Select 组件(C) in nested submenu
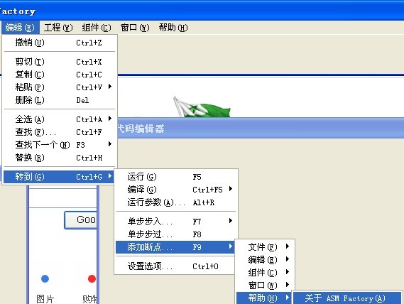This screenshot has width=404, height=304. [x=266, y=273]
